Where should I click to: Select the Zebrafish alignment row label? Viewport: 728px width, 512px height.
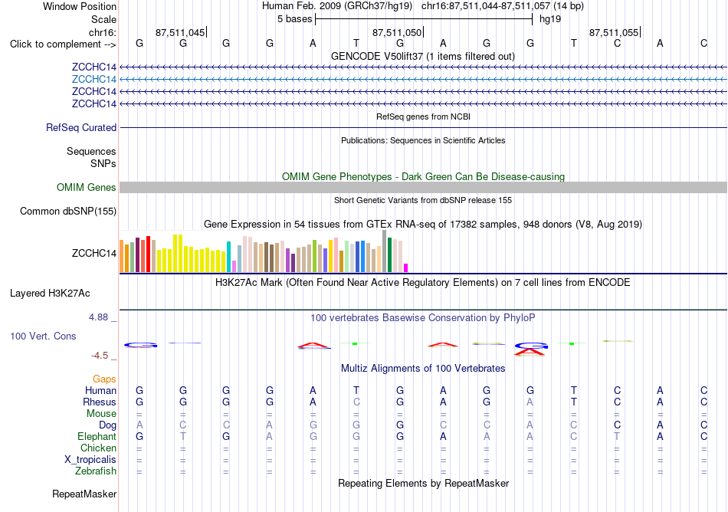click(96, 471)
